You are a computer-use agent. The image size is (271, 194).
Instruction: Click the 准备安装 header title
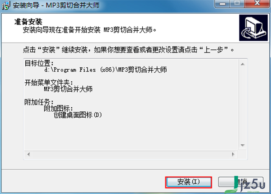tap(28, 22)
